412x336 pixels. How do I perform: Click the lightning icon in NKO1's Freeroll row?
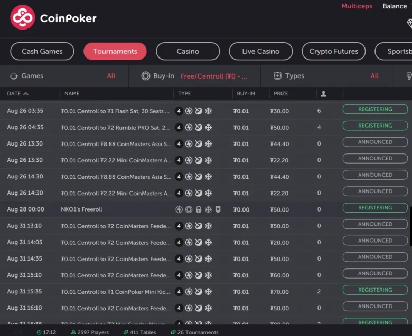[179, 209]
